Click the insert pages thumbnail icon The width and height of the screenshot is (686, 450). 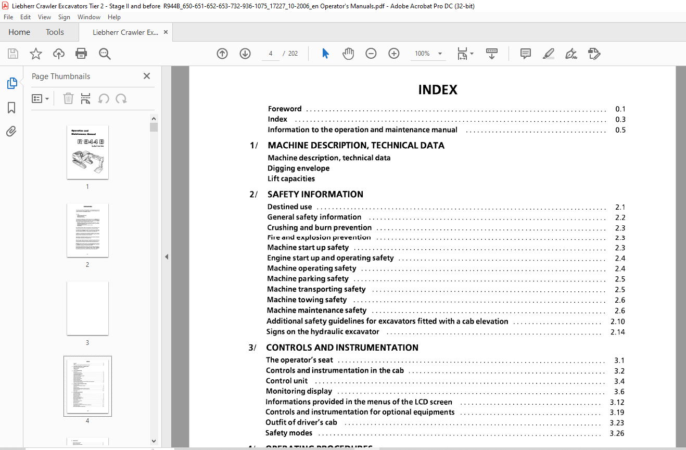coord(86,98)
